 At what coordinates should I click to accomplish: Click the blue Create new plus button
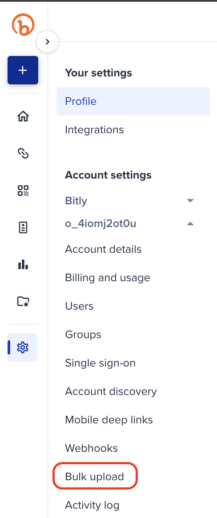[23, 70]
